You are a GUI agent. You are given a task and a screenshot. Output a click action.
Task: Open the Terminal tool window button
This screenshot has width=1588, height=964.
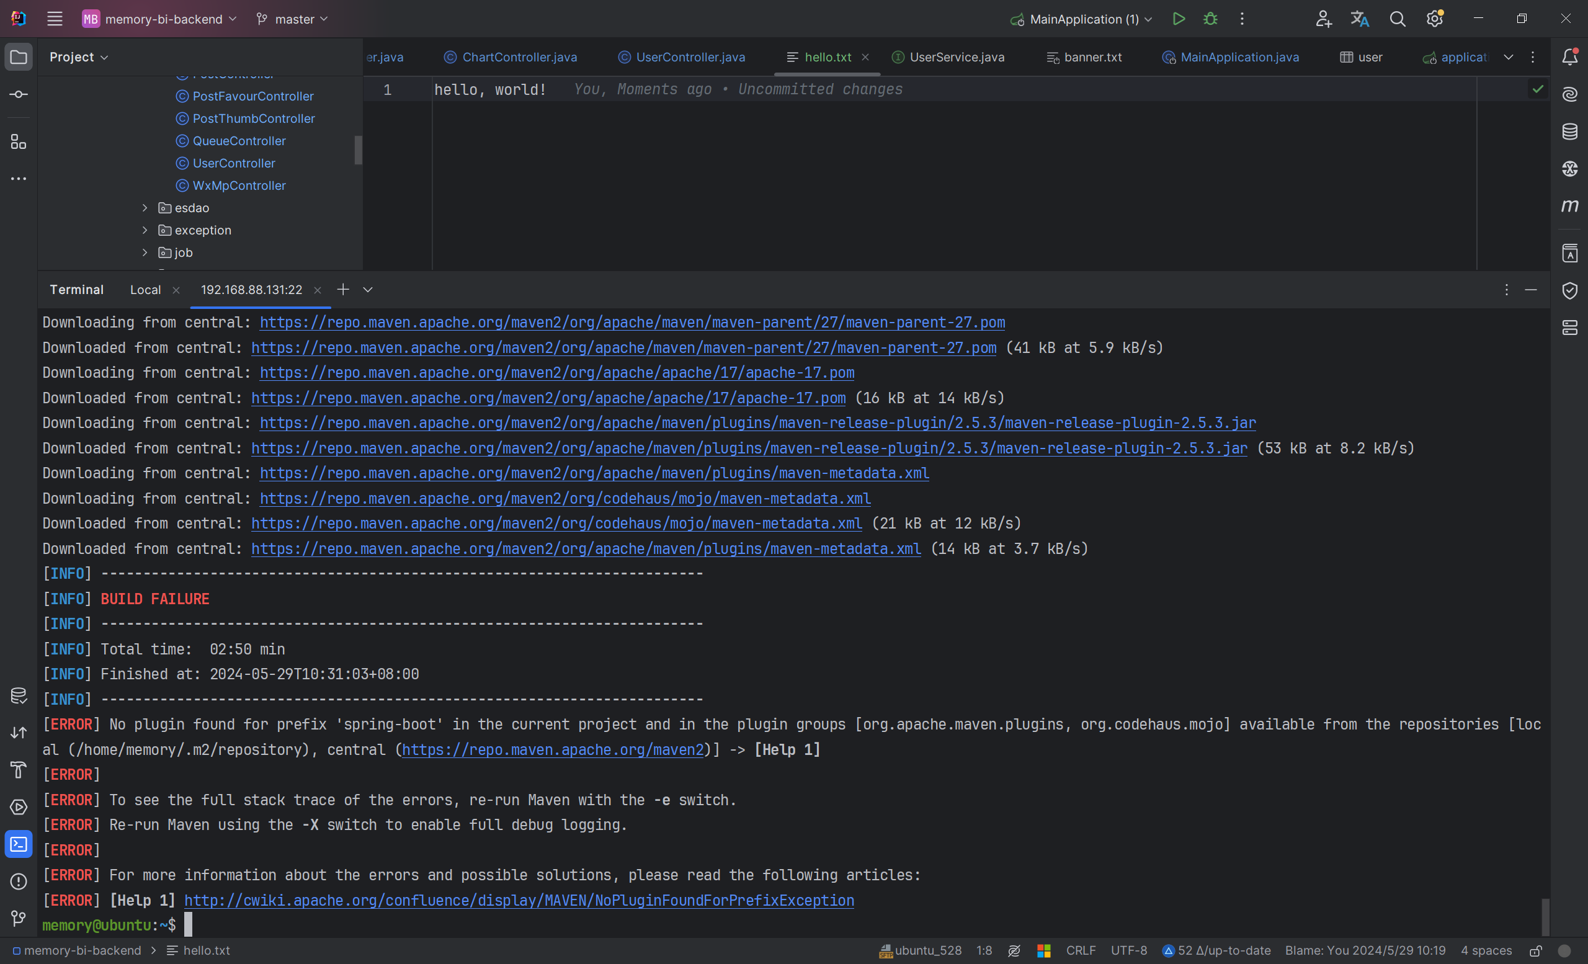(19, 844)
